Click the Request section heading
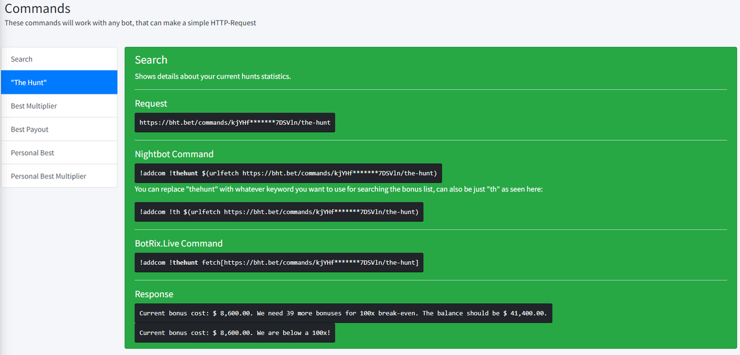 (151, 103)
